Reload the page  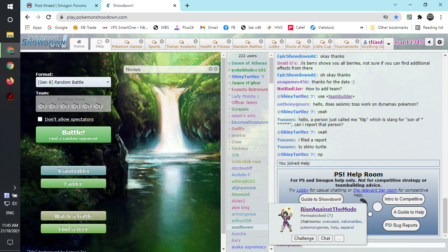(49, 17)
